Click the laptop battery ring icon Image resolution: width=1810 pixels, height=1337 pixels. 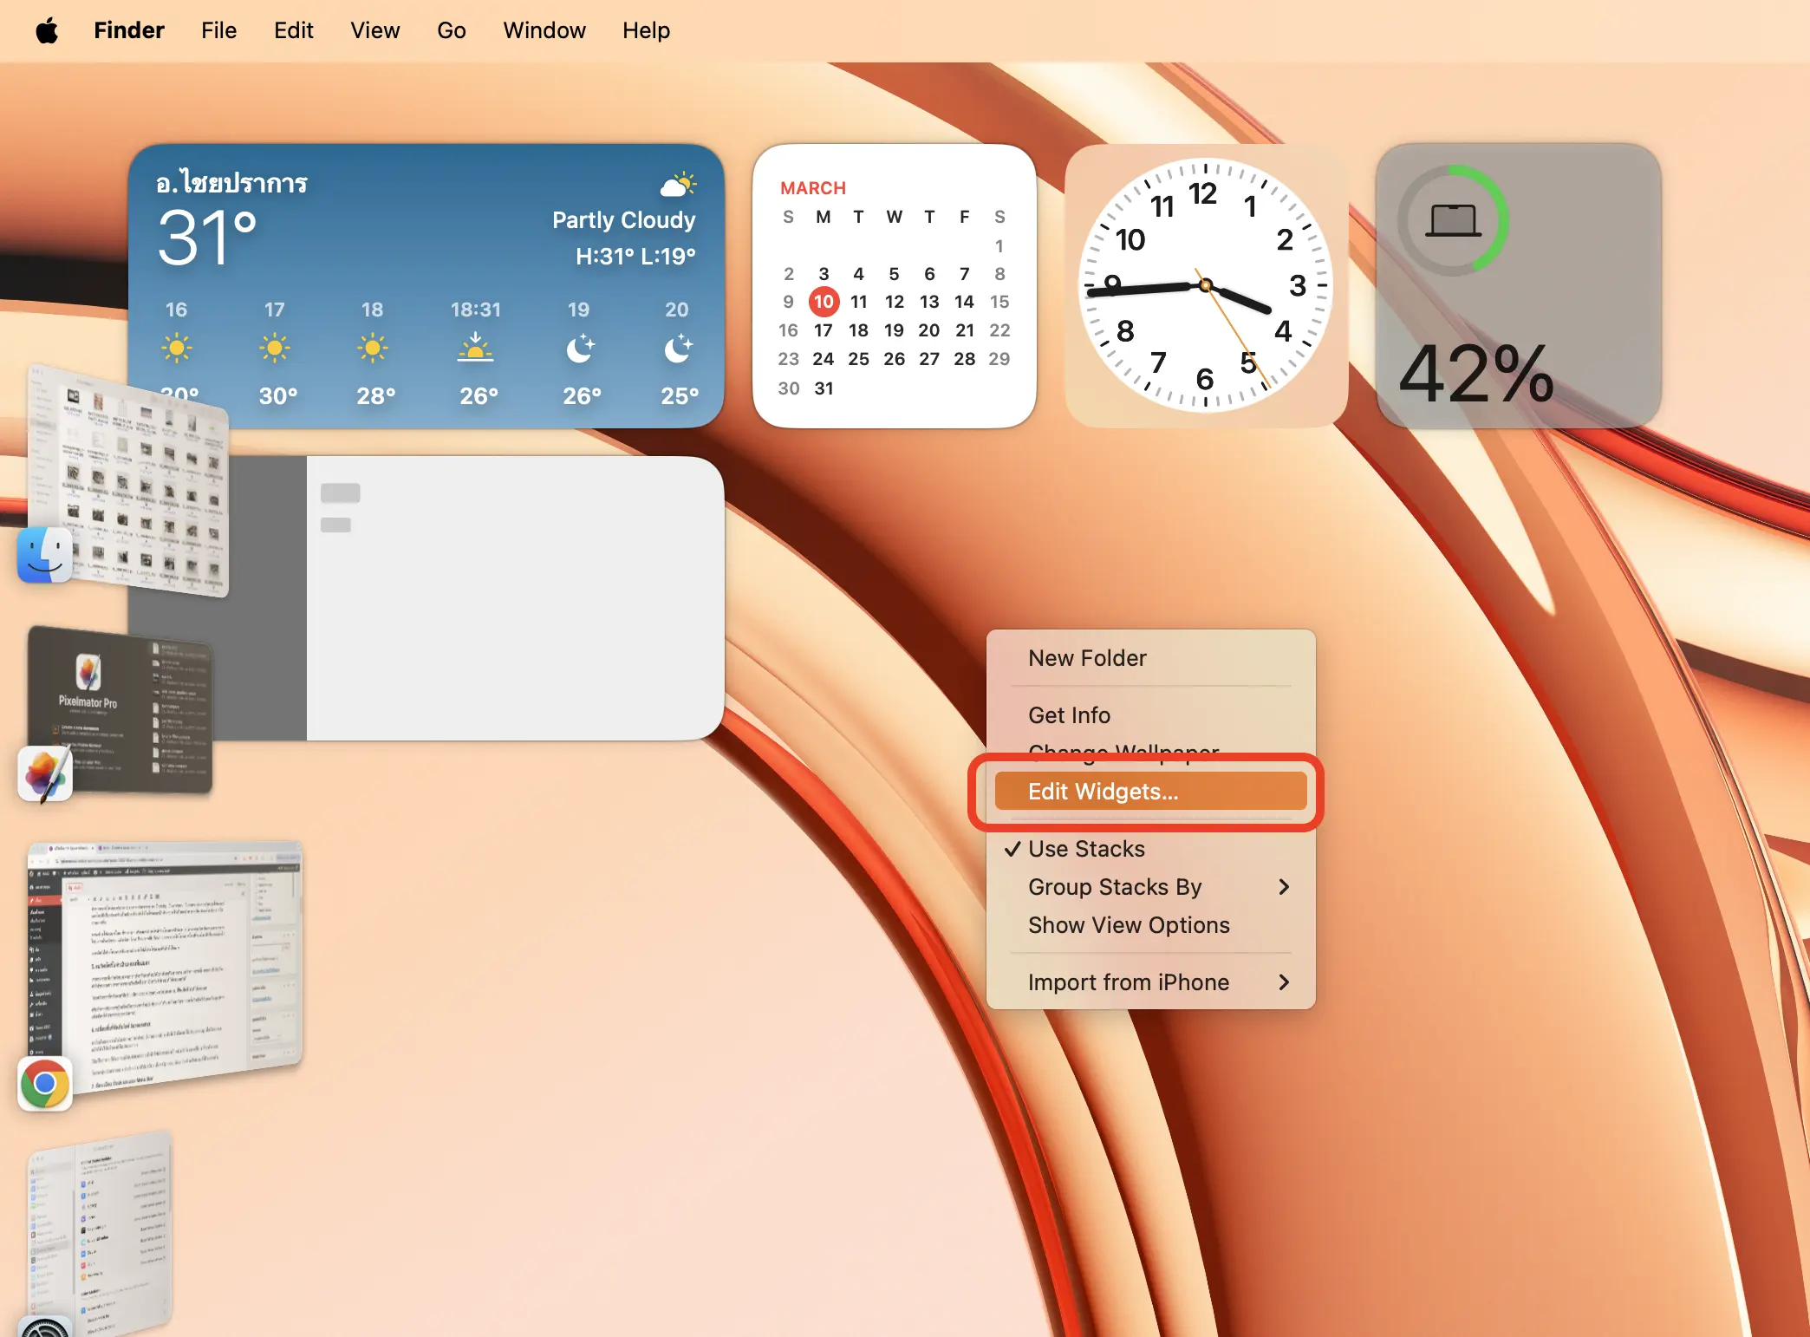pyautogui.click(x=1453, y=221)
